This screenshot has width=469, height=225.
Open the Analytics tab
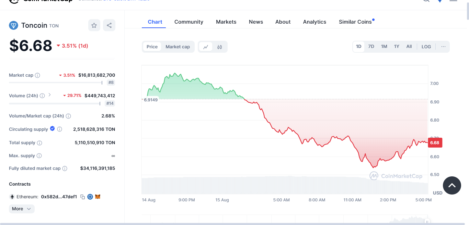(x=314, y=22)
